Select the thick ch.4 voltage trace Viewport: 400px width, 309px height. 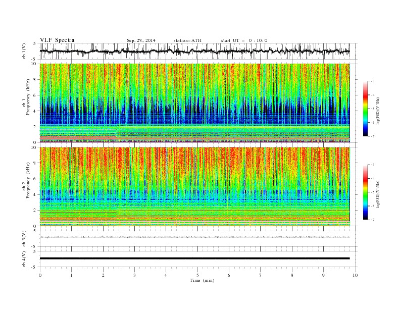click(195, 259)
